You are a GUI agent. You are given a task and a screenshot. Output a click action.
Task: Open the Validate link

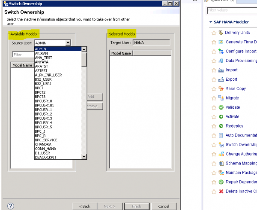tap(233, 107)
